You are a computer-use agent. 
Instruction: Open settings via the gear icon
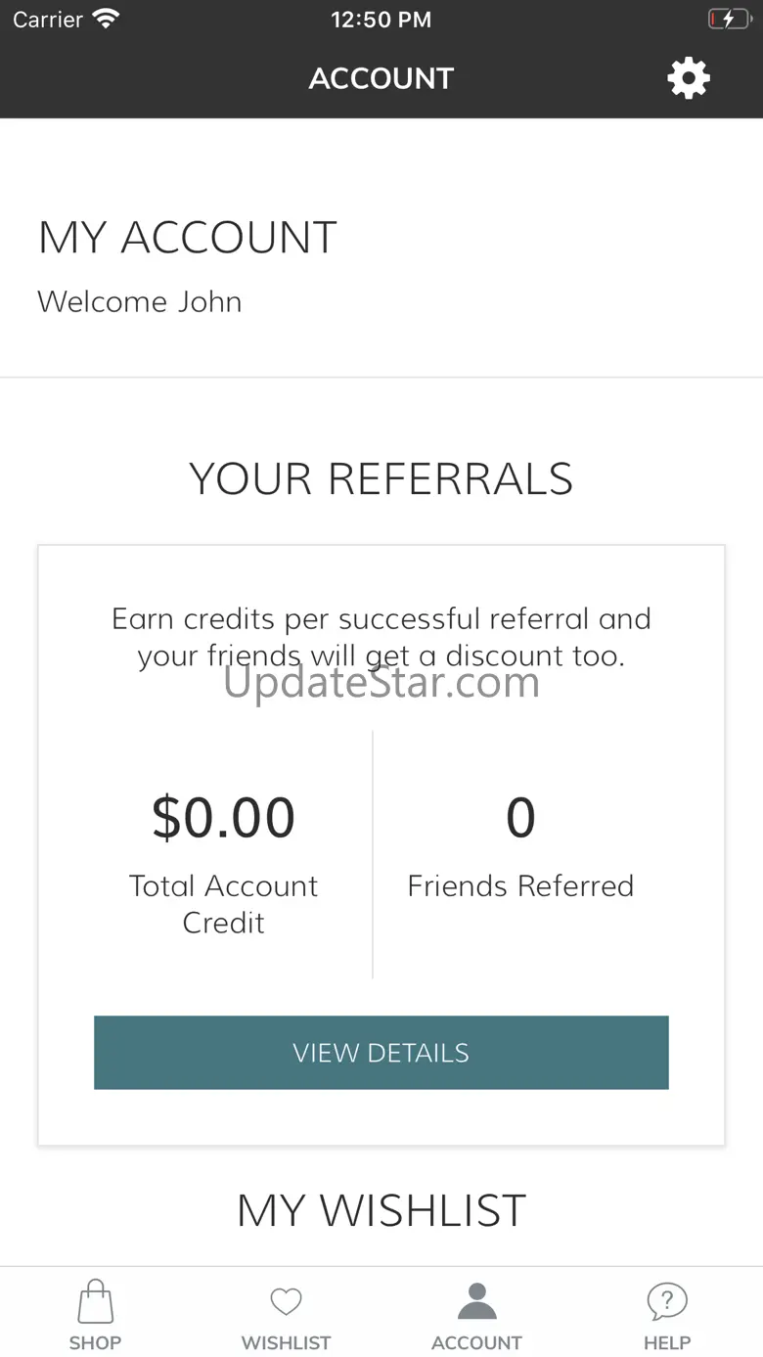[689, 78]
